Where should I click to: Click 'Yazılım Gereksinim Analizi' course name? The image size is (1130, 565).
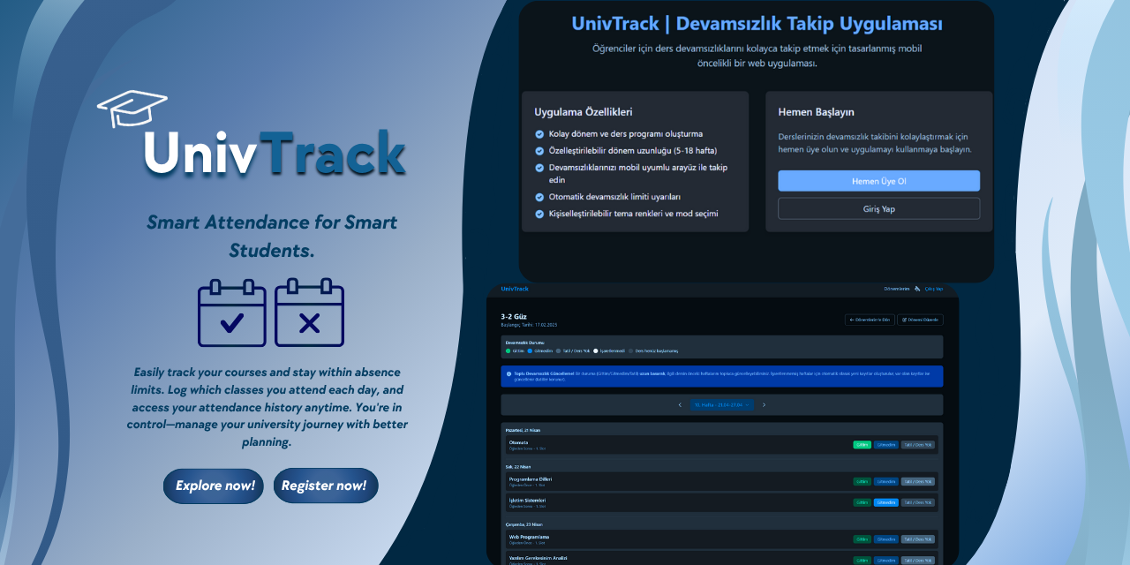coord(538,558)
